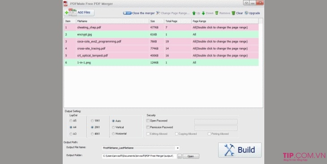Tick the Copying Allowed checkbox
327x164 pixels.
point(176,134)
